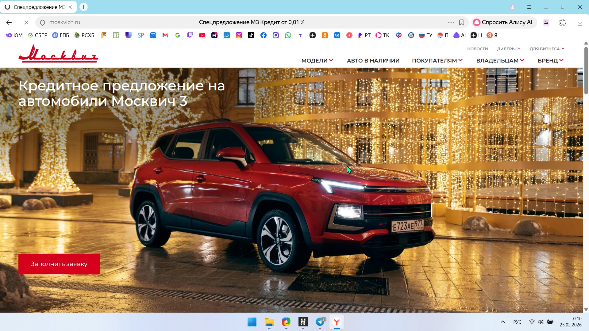
Task: Click the TikTok bookmark icon
Action: [251, 35]
